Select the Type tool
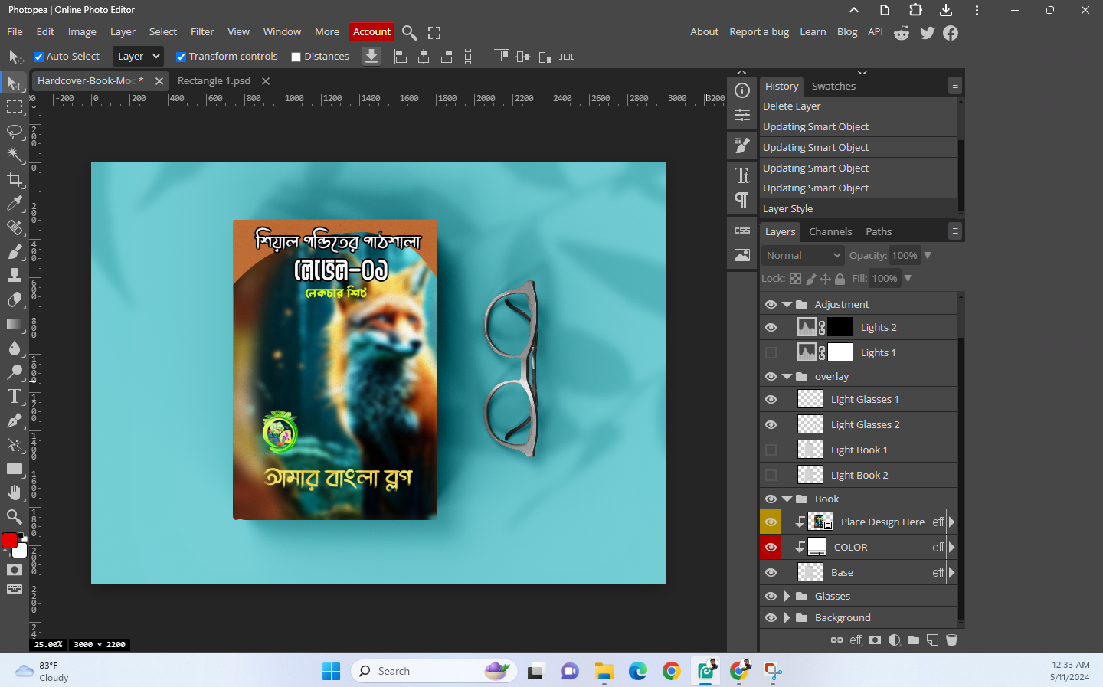The image size is (1103, 687). tap(15, 396)
